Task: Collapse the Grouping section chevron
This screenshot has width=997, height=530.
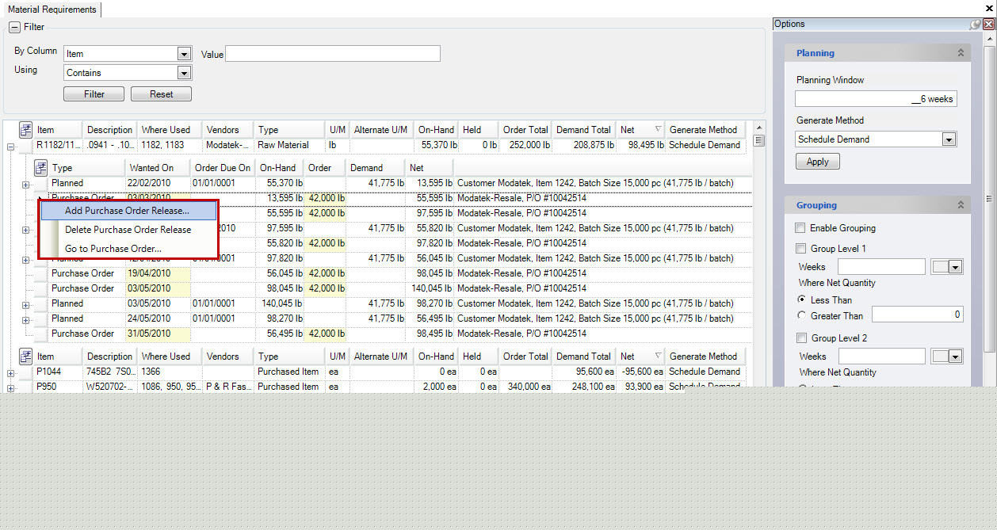Action: coord(961,205)
